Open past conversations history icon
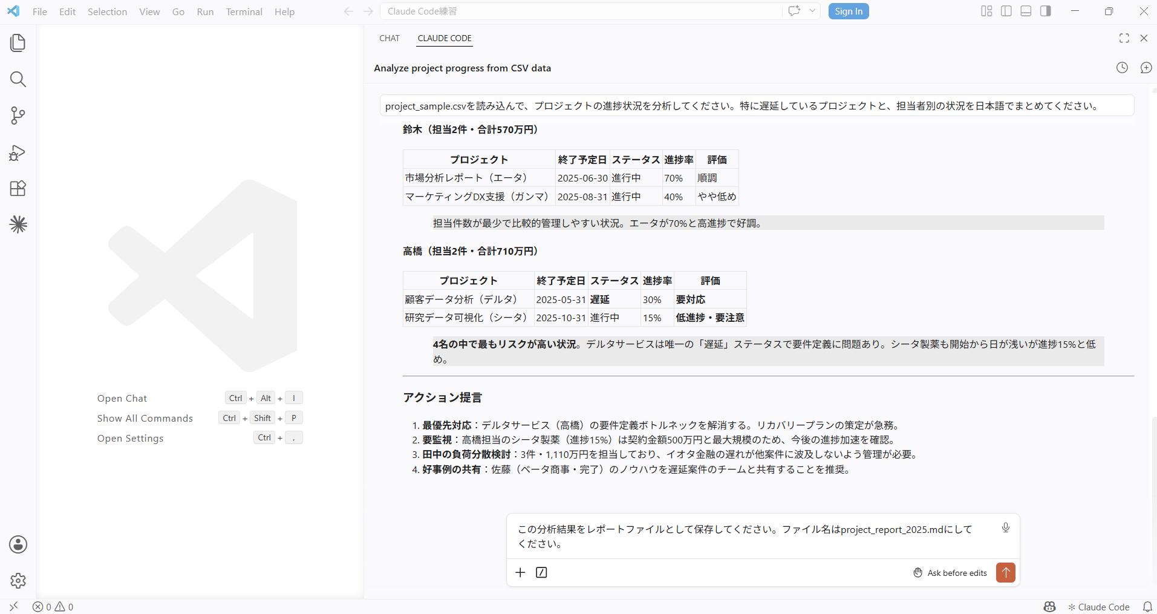This screenshot has width=1157, height=614. pos(1122,68)
